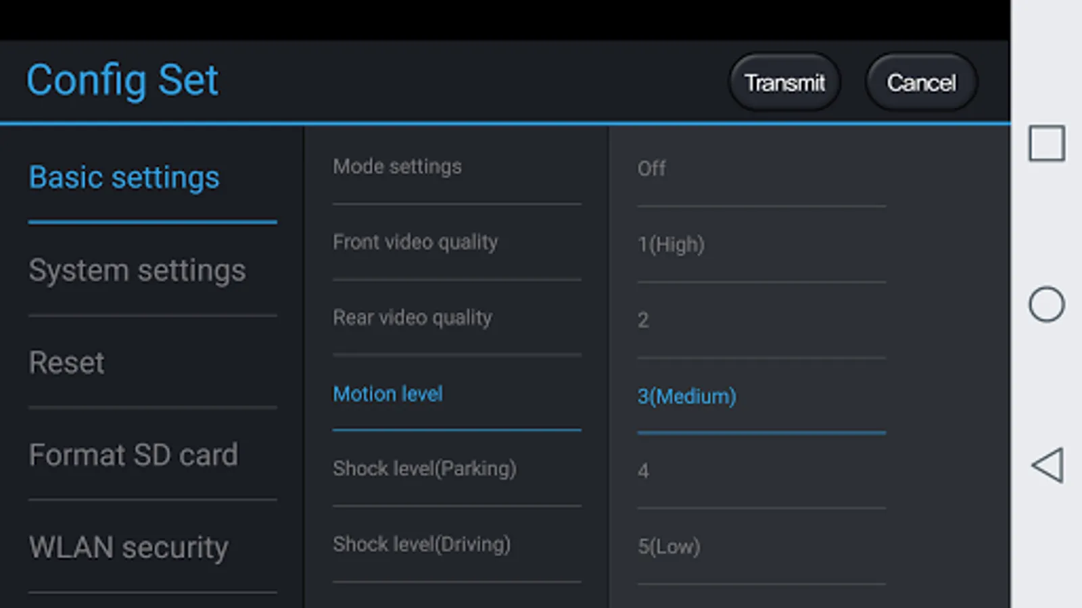1082x608 pixels.
Task: Select Shock level(Driving) setting
Action: 422,544
